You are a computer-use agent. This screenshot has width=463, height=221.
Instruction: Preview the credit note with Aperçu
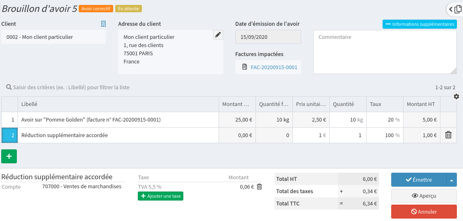[x=424, y=196]
